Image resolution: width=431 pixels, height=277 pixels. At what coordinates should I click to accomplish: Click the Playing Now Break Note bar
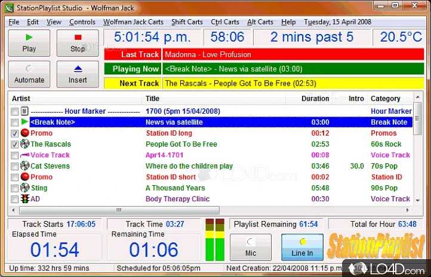[x=293, y=69]
